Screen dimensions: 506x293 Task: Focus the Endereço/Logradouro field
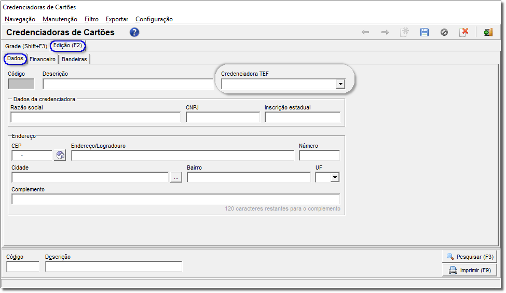[183, 156]
